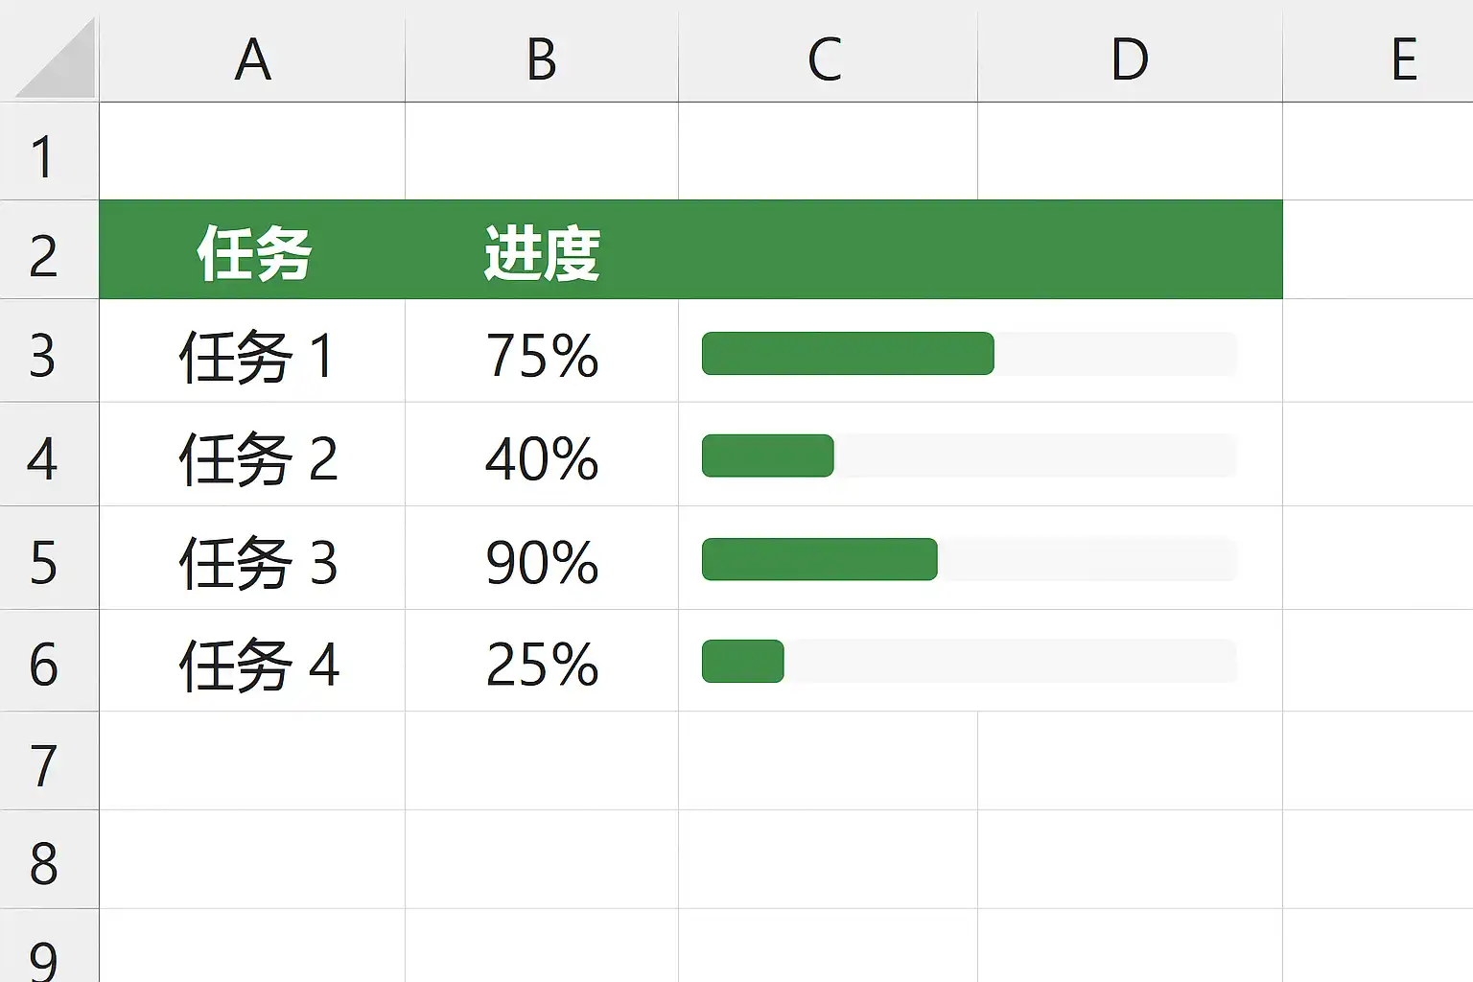
Task: Click the 任务 1 green progress bar
Action: pos(848,353)
